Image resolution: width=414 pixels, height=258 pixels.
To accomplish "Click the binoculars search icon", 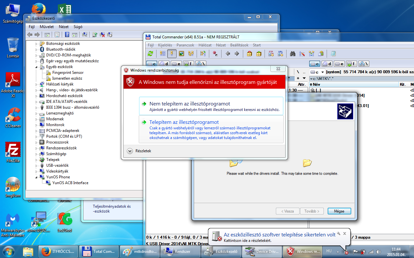I will tap(293, 54).
